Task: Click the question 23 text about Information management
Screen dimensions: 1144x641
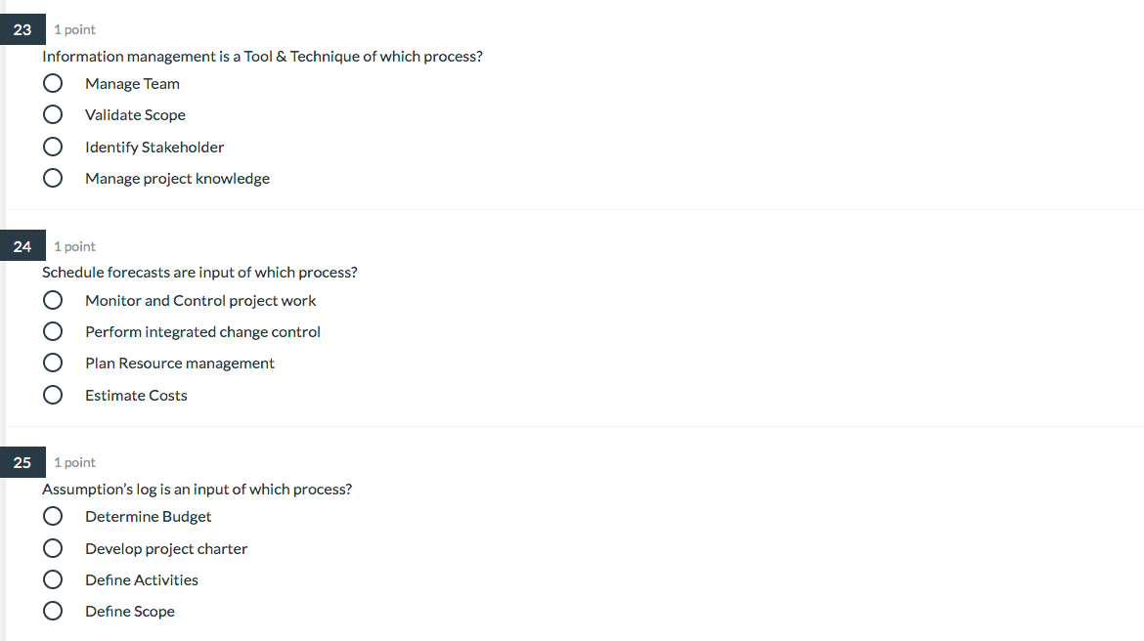Action: point(262,56)
